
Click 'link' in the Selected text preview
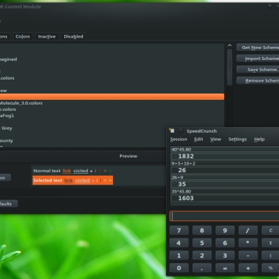[x=68, y=181]
